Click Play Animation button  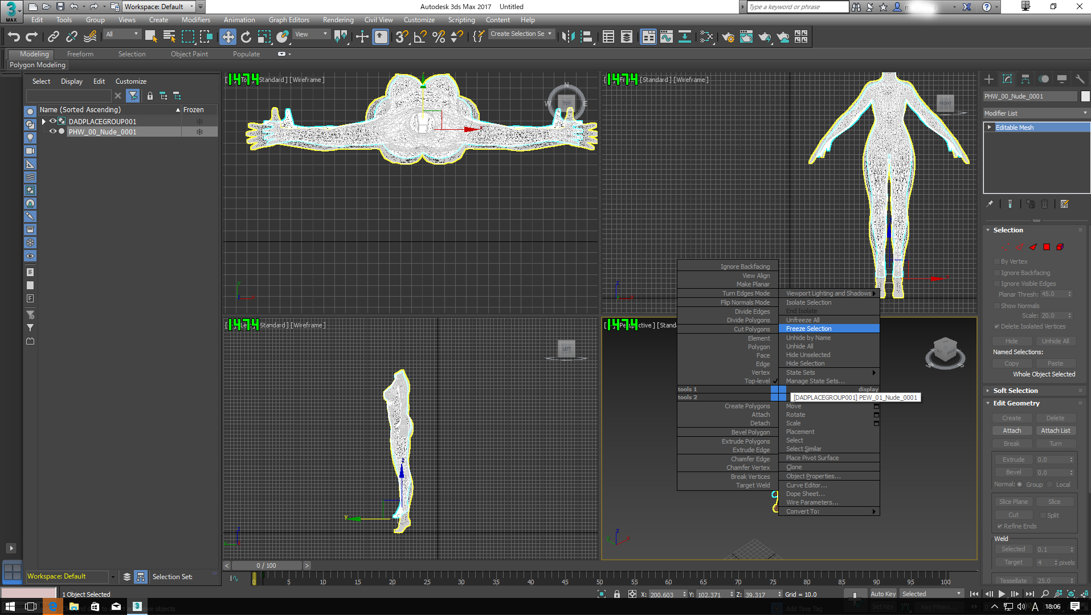pyautogui.click(x=1002, y=594)
